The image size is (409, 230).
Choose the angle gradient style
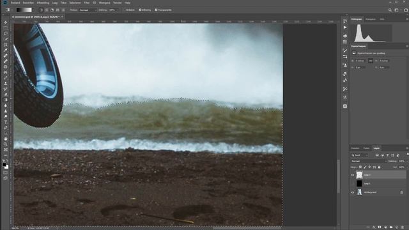[x=52, y=10]
